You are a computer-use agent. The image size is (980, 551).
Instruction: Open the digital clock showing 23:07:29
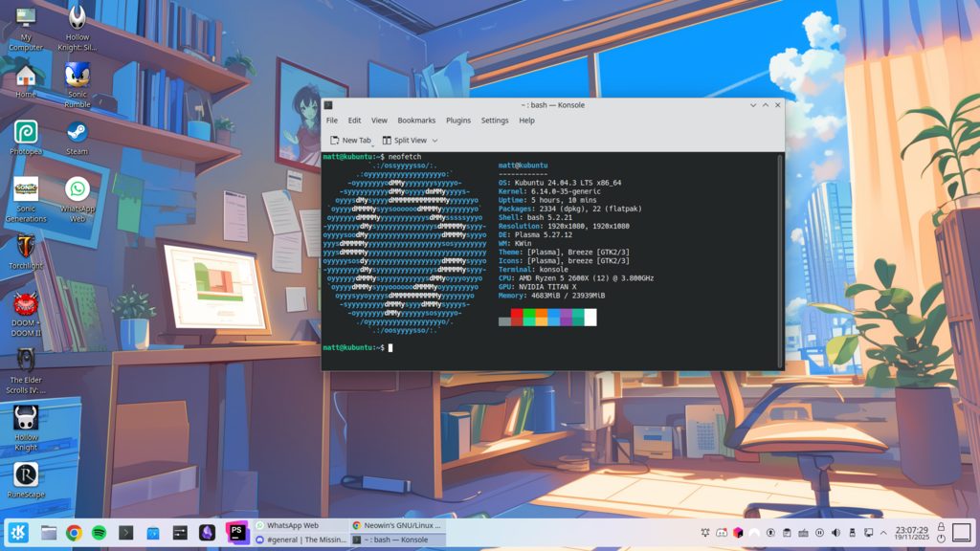click(x=911, y=533)
